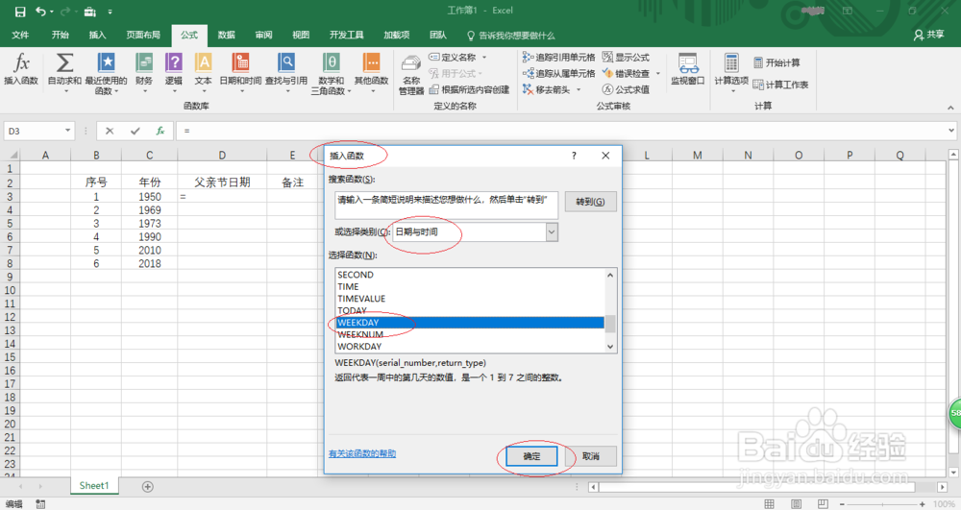
Task: Click the dialog Help question mark
Action: pos(574,156)
